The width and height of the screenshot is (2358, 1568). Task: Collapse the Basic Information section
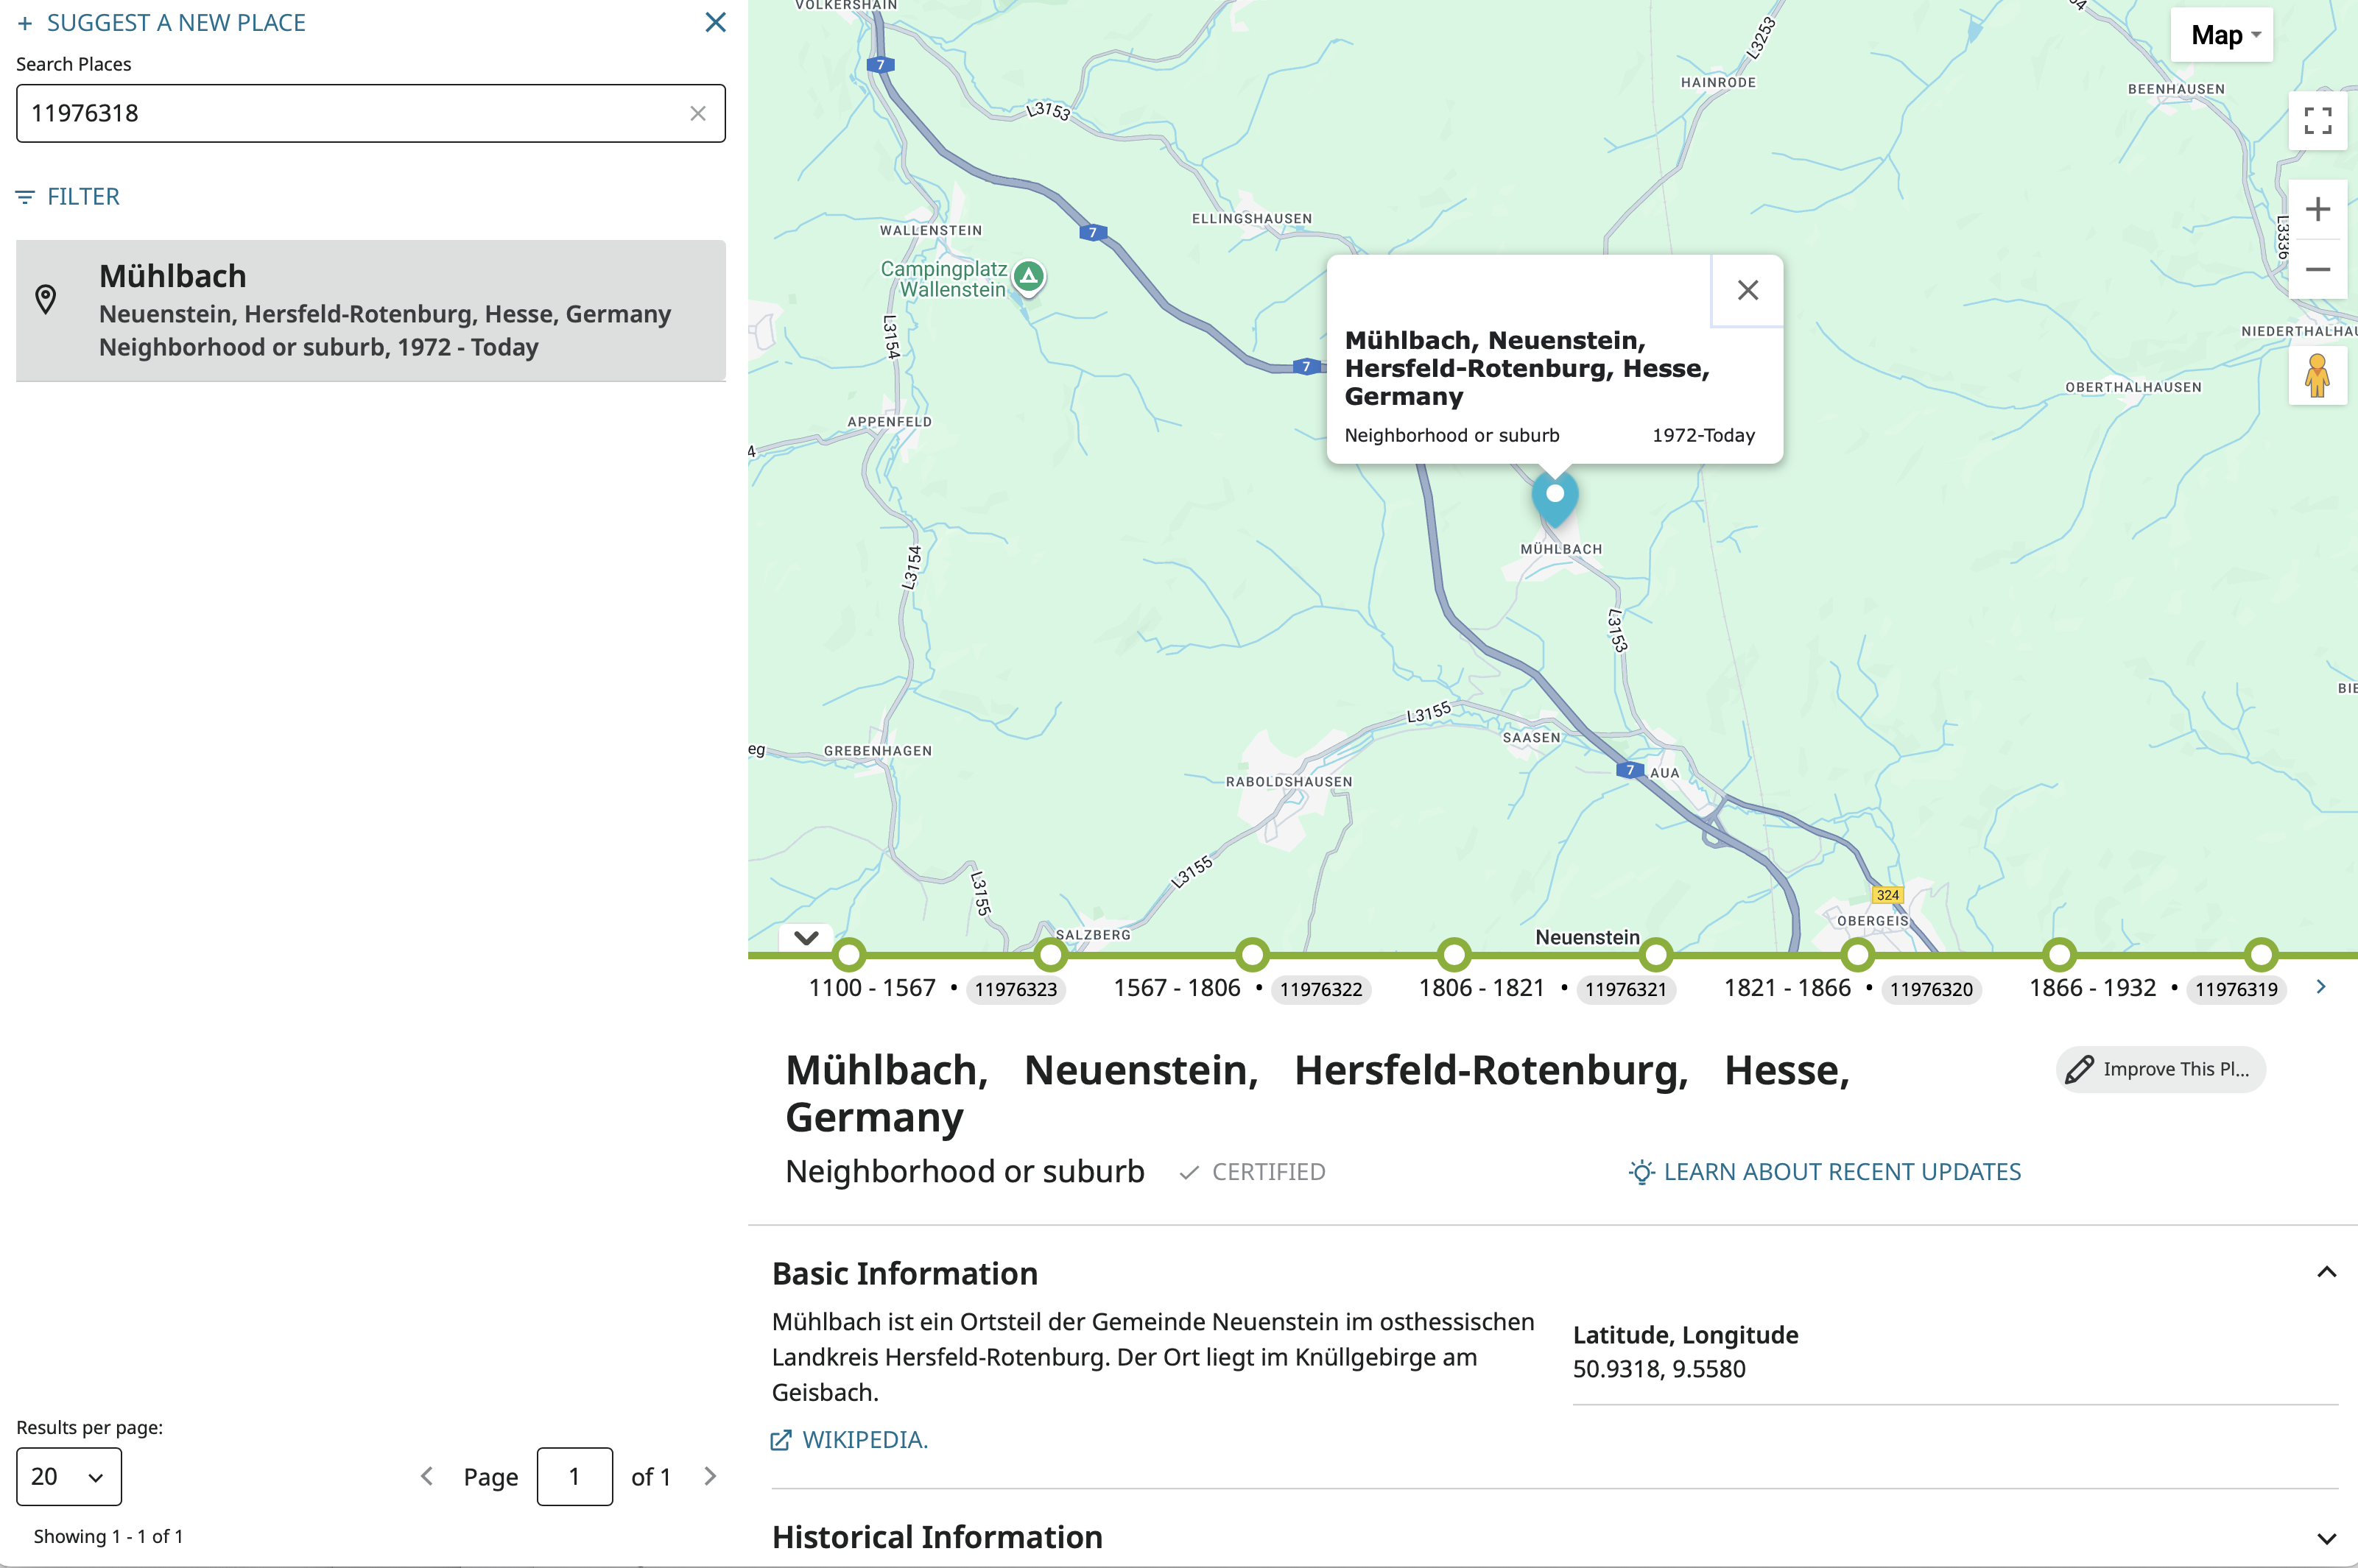(2326, 1272)
